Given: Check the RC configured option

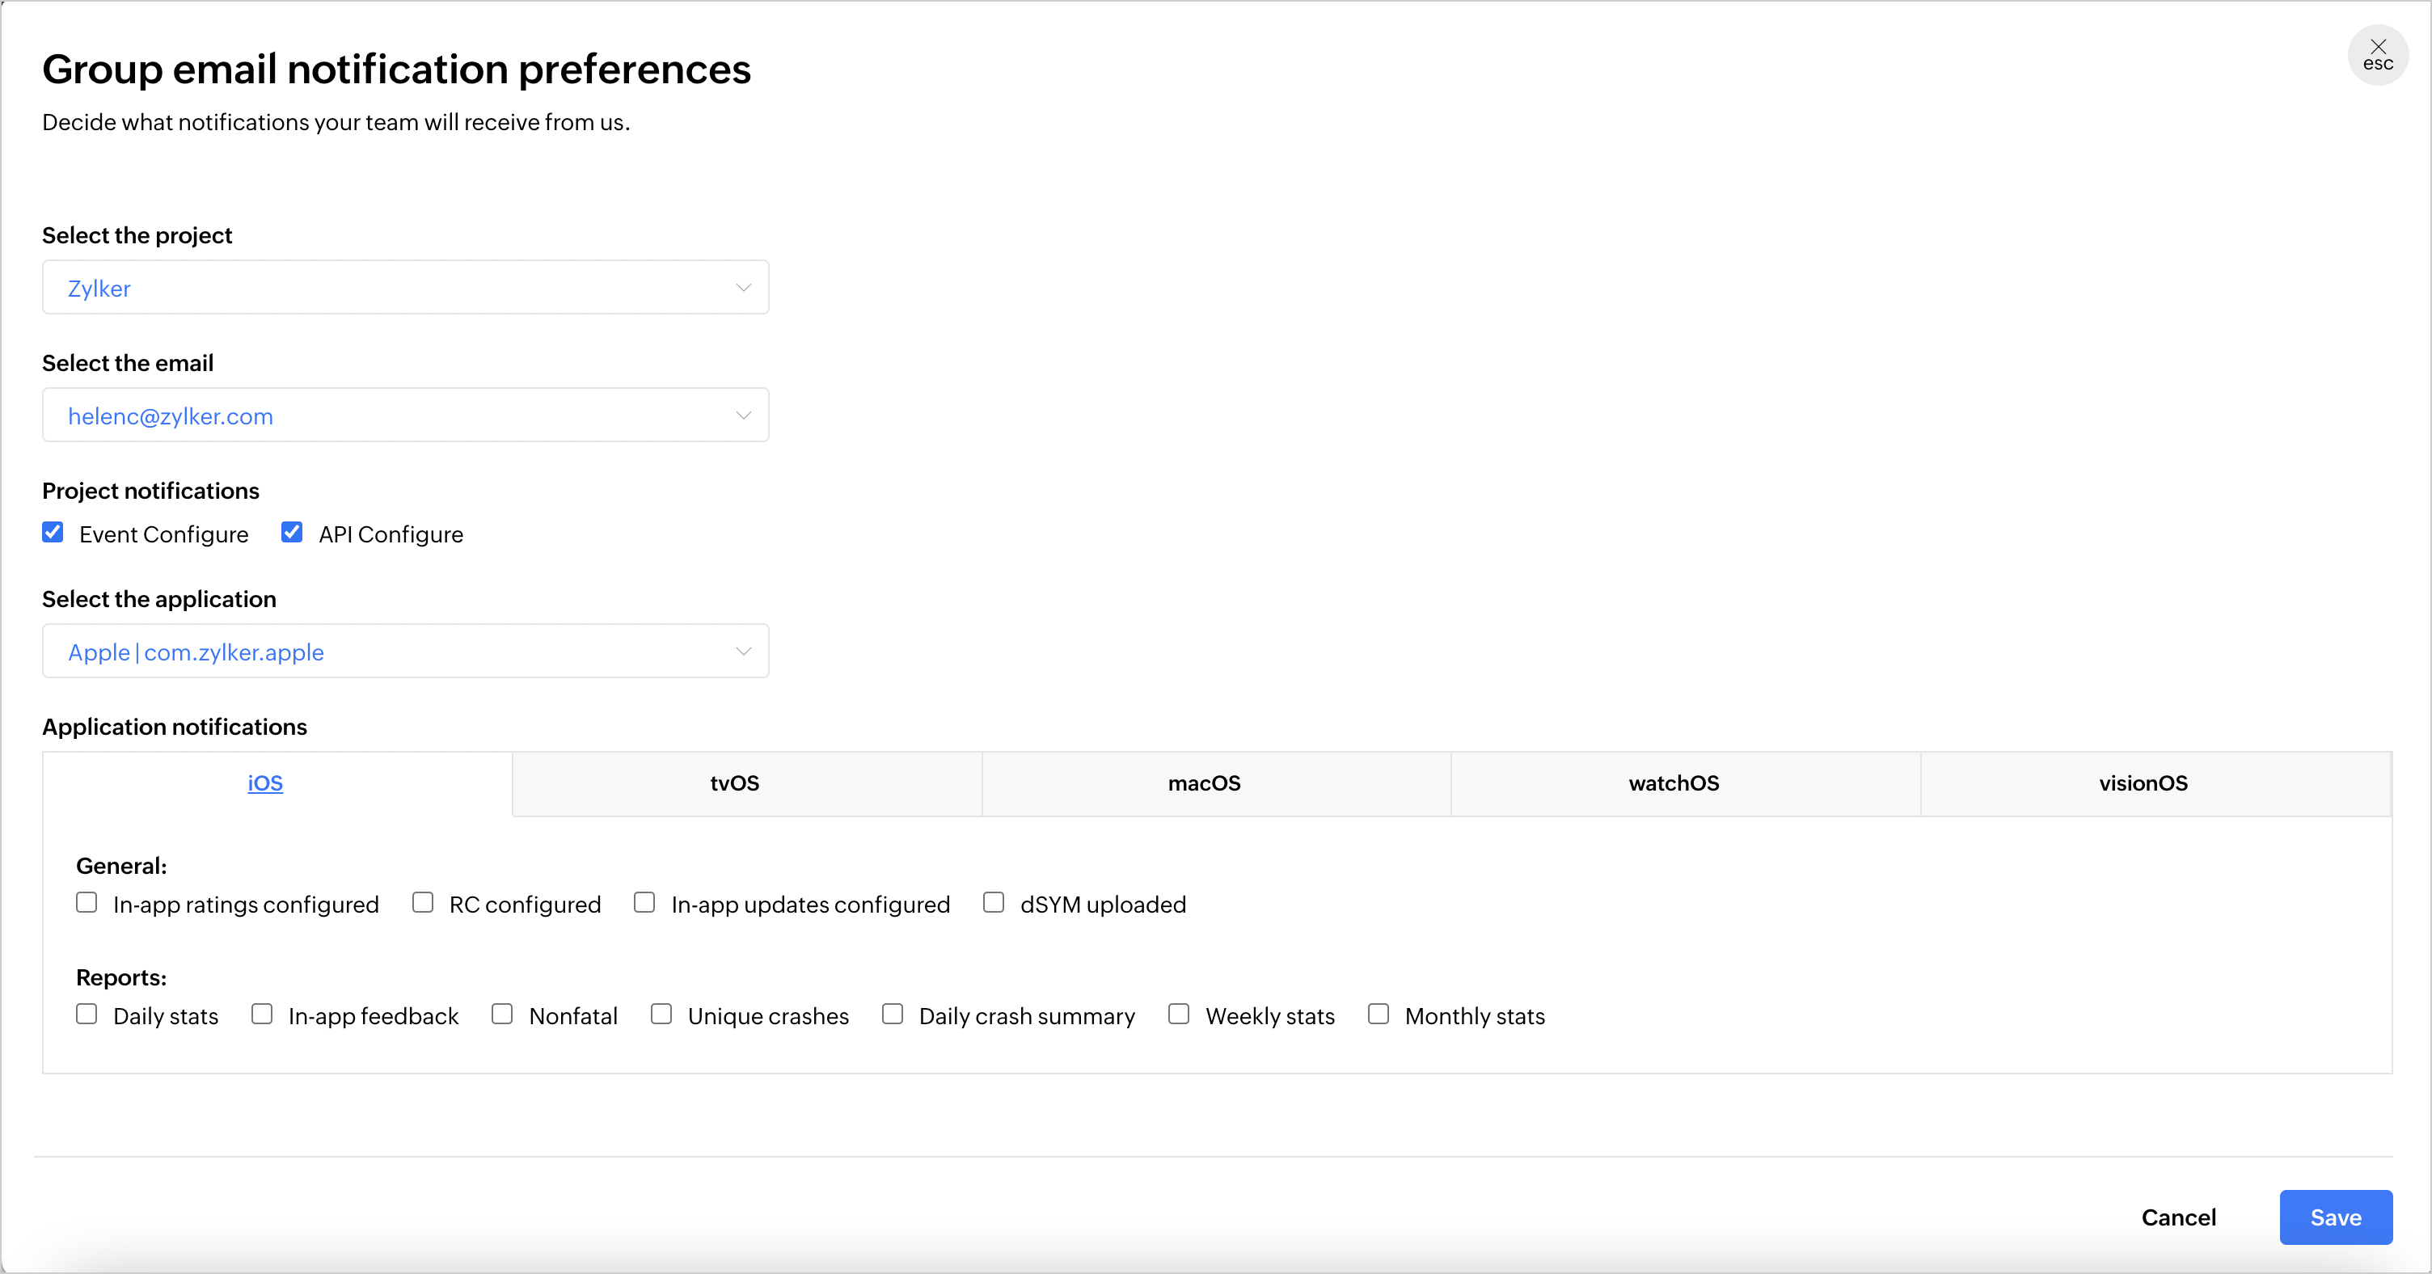Looking at the screenshot, I should (x=423, y=902).
